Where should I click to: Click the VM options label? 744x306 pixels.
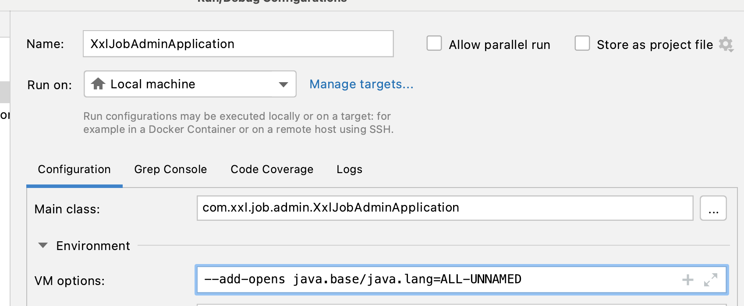[x=69, y=281]
